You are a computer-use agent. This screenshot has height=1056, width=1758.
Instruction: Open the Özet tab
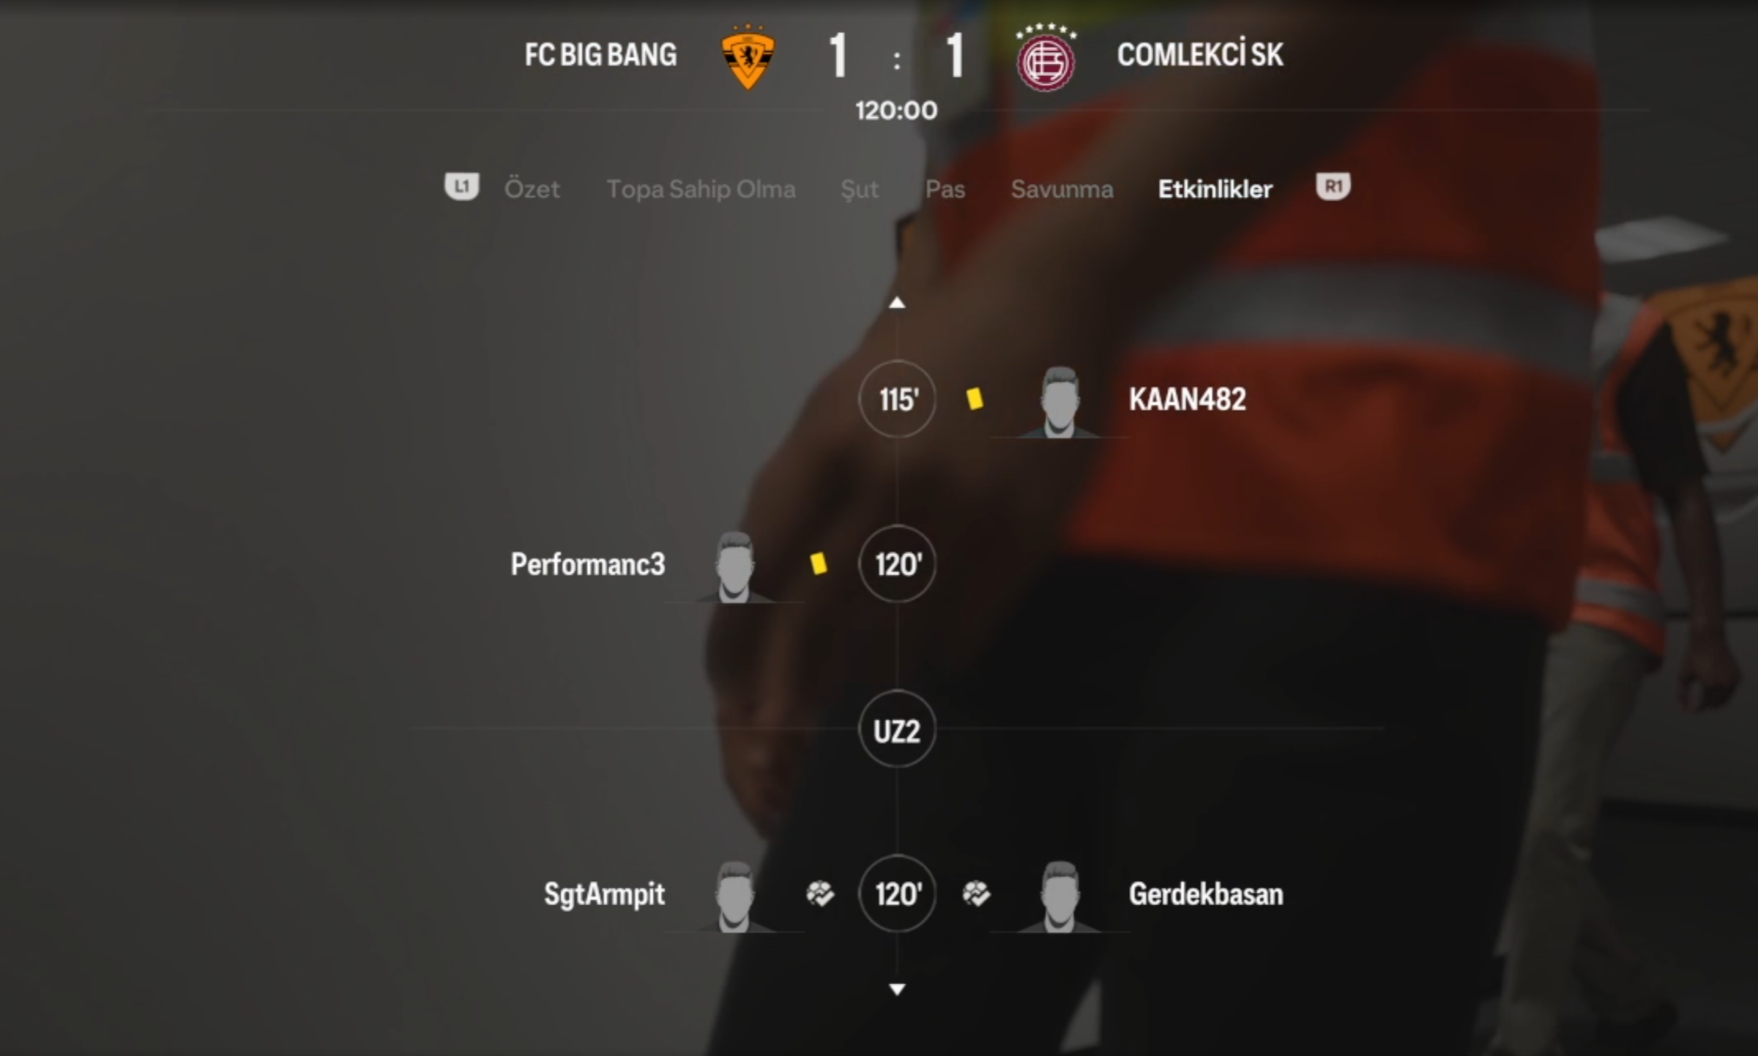pyautogui.click(x=532, y=189)
